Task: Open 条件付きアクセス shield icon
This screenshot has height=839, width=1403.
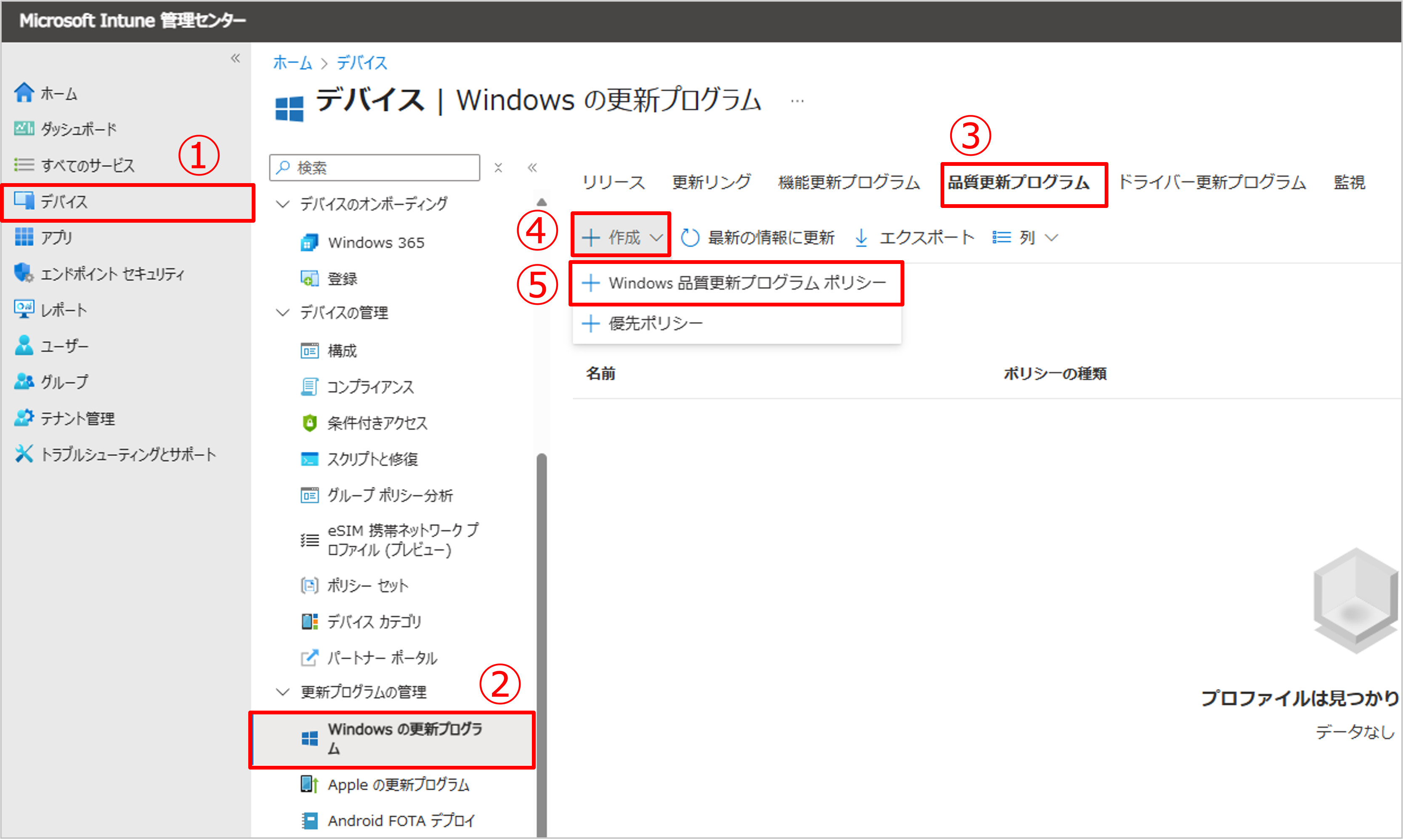Action: point(310,423)
